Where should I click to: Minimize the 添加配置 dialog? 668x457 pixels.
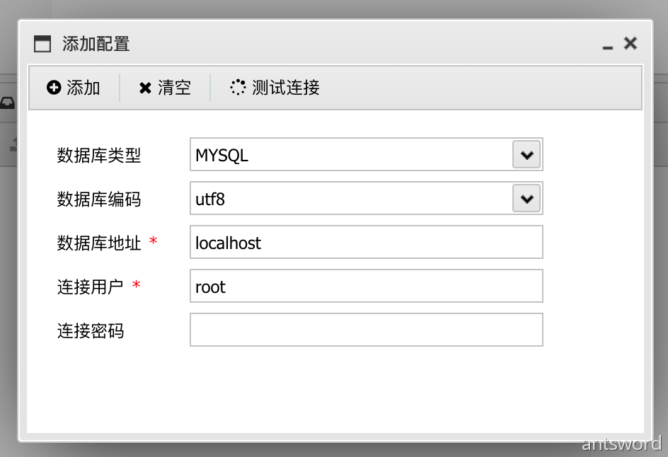(607, 45)
